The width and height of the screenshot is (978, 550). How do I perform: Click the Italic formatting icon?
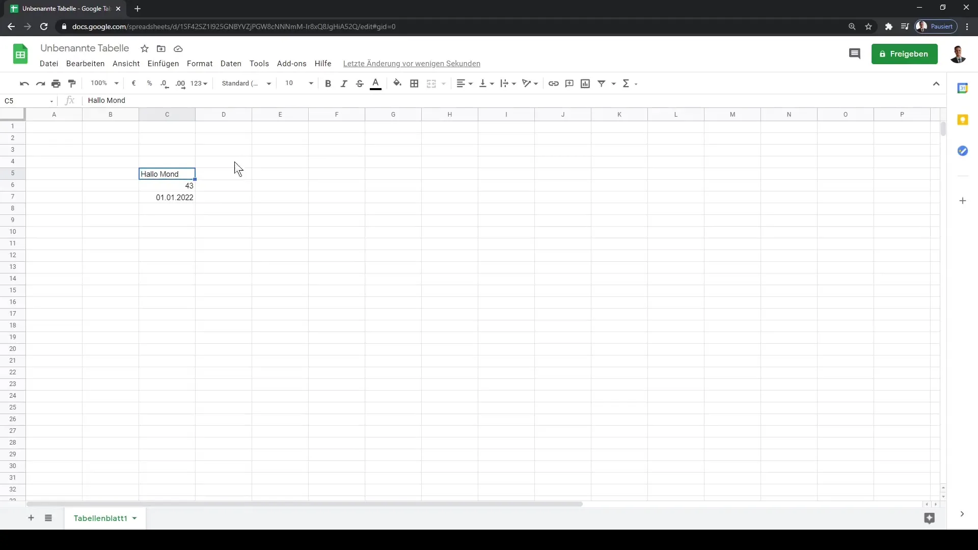click(343, 84)
